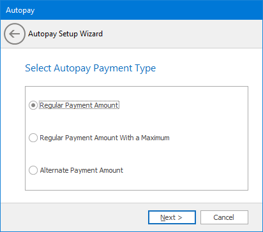Image resolution: width=263 pixels, height=232 pixels.
Task: Pick the Alternate Payment Amount radio circle
Action: tap(33, 170)
